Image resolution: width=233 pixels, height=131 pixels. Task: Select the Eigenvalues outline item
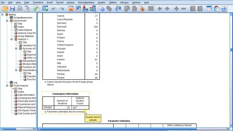coord(31,55)
